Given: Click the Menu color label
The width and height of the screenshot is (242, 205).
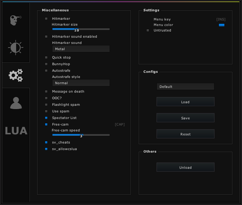Looking at the screenshot, I should pyautogui.click(x=163, y=25).
